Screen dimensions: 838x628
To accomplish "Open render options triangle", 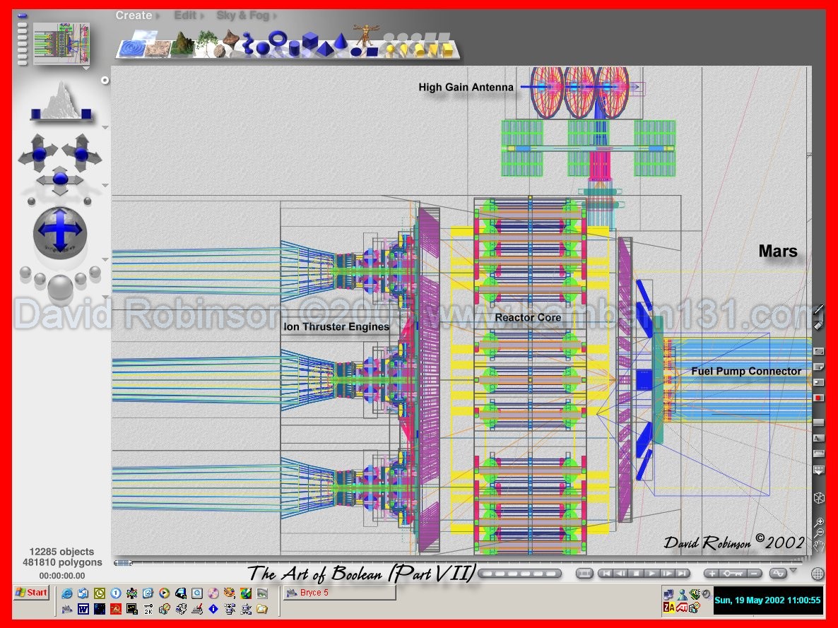I will (x=105, y=297).
